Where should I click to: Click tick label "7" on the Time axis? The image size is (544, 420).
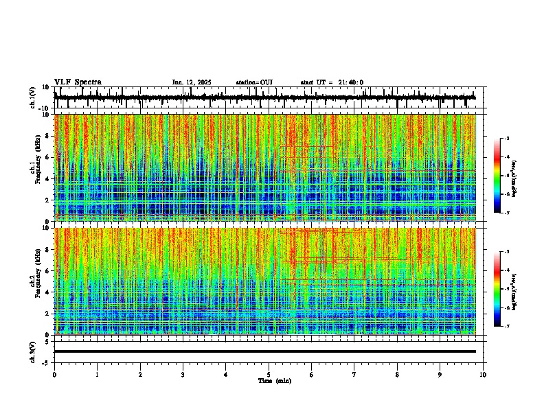click(354, 375)
